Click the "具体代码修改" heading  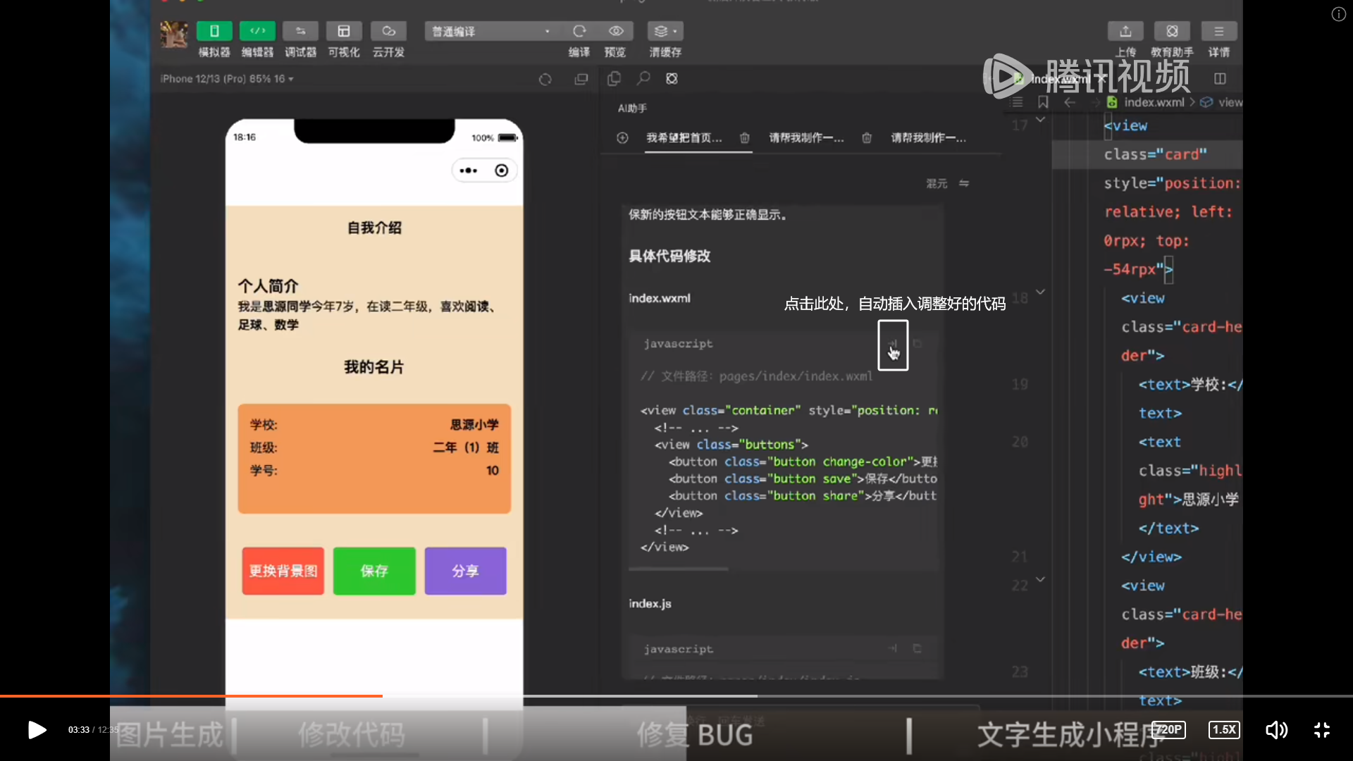point(669,256)
